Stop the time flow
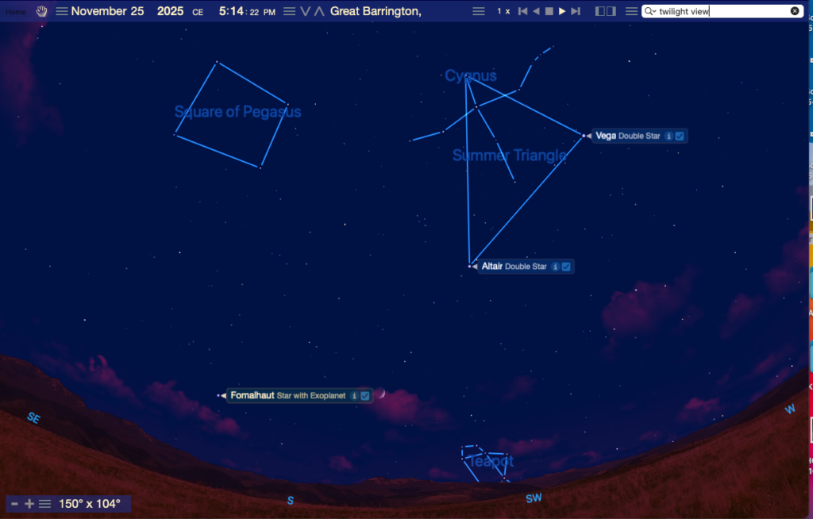813x519 pixels. coord(549,11)
